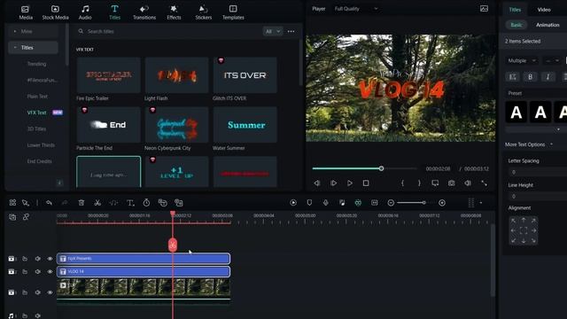Click the timeline zoom out minus button
The width and height of the screenshot is (567, 319).
tap(391, 203)
